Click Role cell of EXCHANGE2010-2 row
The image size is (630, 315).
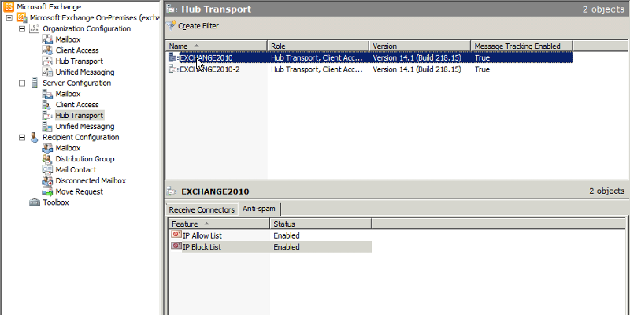[x=317, y=69]
